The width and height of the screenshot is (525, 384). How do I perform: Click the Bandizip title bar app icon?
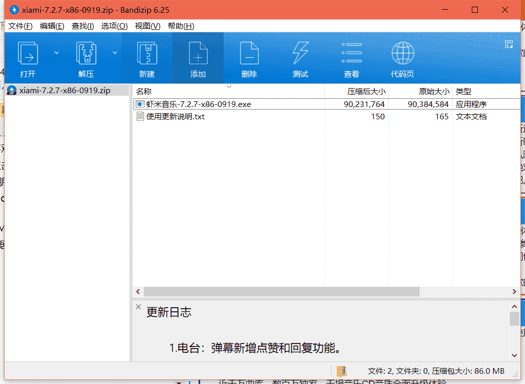(14, 10)
